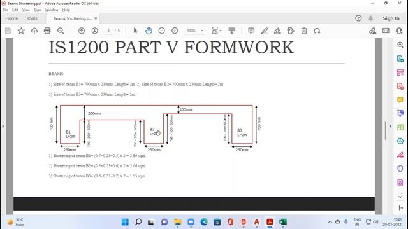
Task: Click the Save file icon
Action: 8,31
